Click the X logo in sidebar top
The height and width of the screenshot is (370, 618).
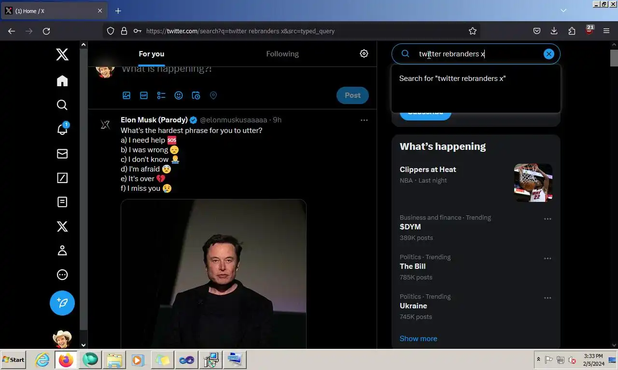click(62, 54)
